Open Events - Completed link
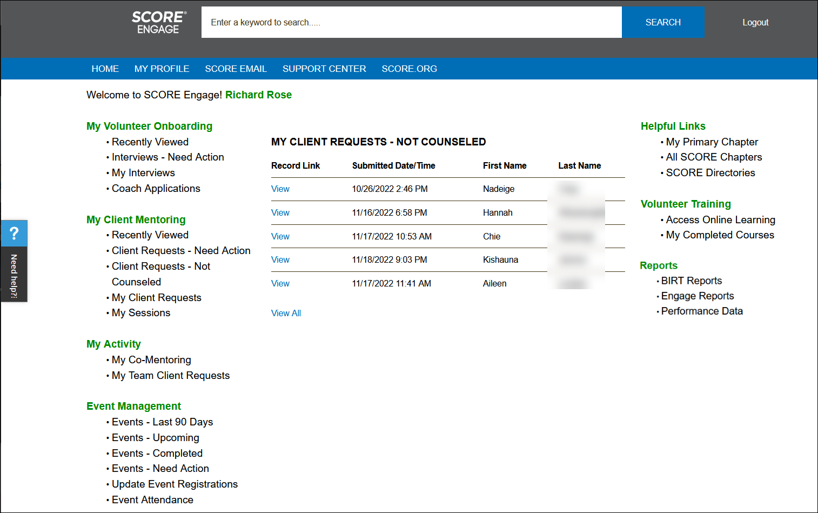The height and width of the screenshot is (513, 818). (x=157, y=453)
